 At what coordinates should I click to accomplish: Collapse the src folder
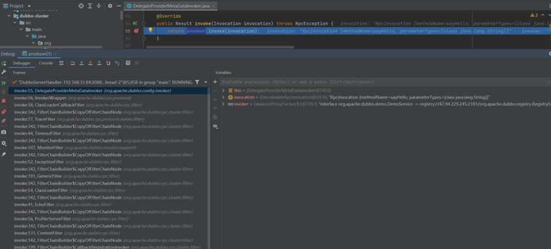(x=15, y=22)
